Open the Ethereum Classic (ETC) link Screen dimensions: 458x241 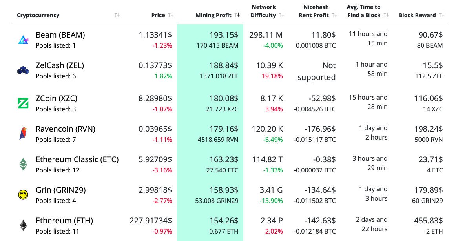[x=77, y=159]
